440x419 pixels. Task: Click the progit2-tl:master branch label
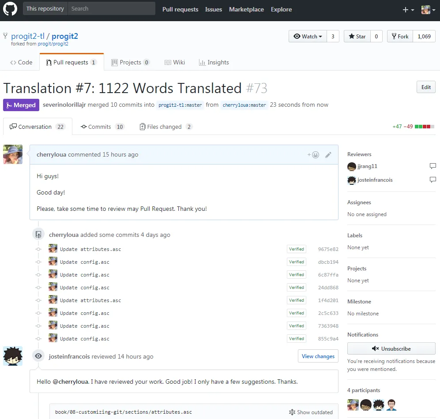180,105
